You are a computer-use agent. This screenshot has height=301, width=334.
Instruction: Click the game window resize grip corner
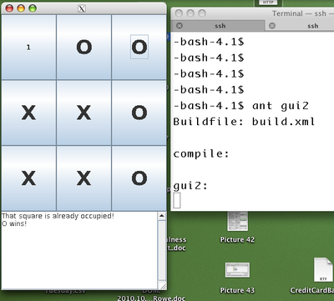coord(163,286)
